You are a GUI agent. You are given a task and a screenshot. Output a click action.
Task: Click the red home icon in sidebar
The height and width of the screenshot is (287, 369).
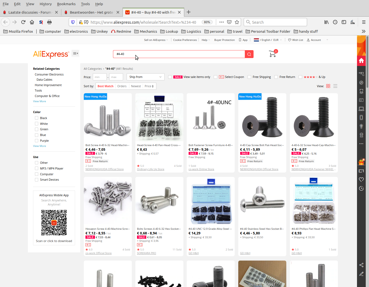point(361,61)
